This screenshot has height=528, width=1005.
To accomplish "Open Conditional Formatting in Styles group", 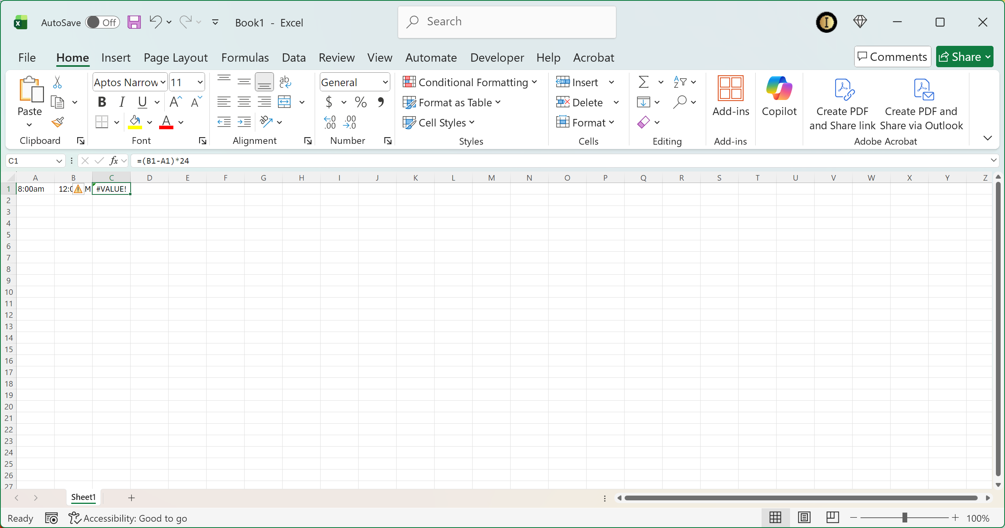I will pyautogui.click(x=471, y=82).
